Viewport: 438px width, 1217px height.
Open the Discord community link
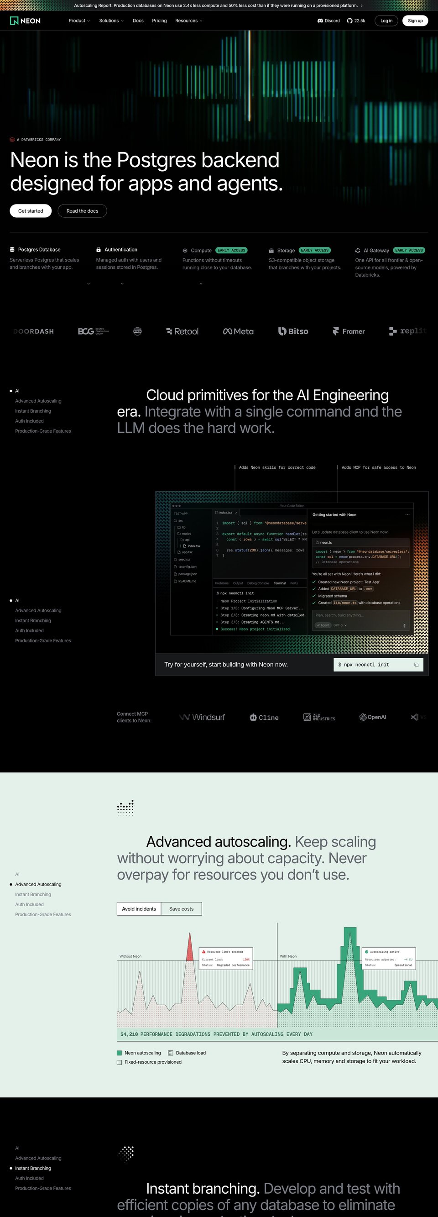tap(328, 21)
